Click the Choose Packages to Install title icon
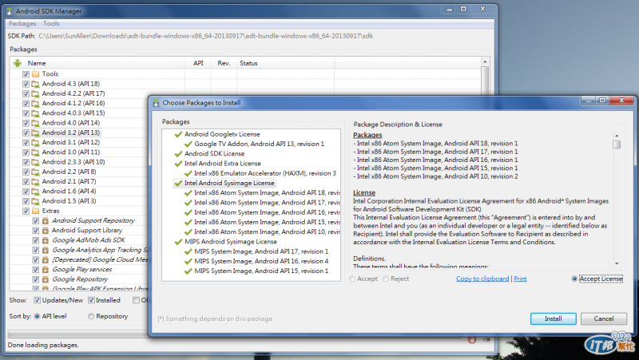 click(156, 103)
